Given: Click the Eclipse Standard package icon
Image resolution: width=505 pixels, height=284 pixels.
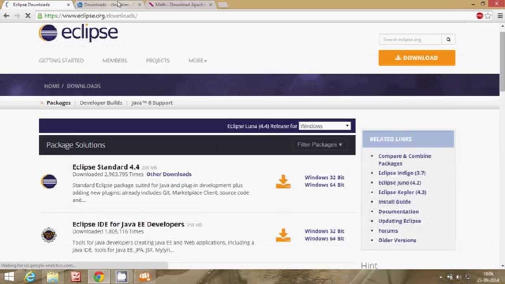Looking at the screenshot, I should 49,181.
